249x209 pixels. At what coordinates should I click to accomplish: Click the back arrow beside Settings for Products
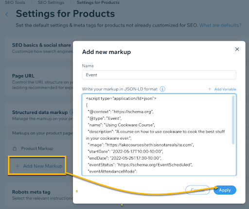tap(7, 15)
